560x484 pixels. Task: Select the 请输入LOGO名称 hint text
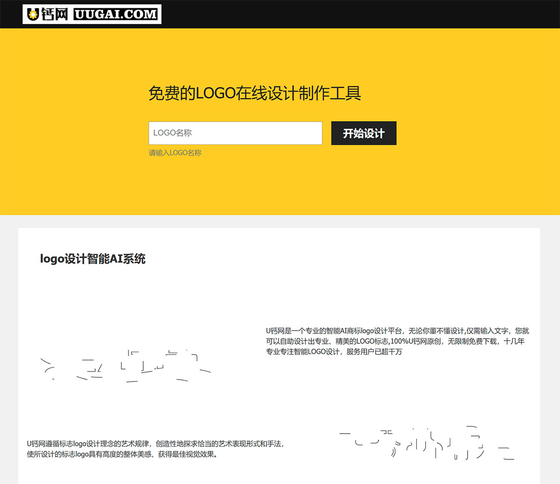click(x=175, y=152)
